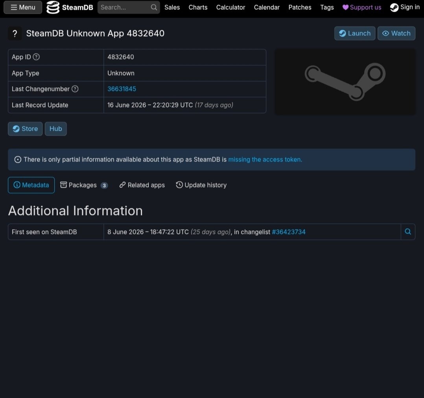
Task: Open the Charts page
Action: [198, 7]
